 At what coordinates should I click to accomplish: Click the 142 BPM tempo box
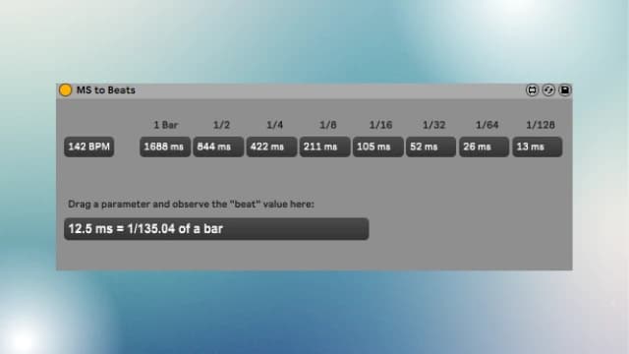89,147
